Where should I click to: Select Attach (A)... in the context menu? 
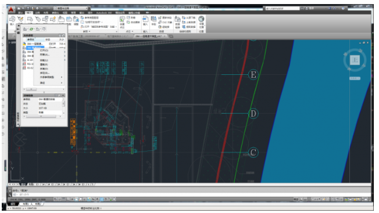(x=45, y=55)
